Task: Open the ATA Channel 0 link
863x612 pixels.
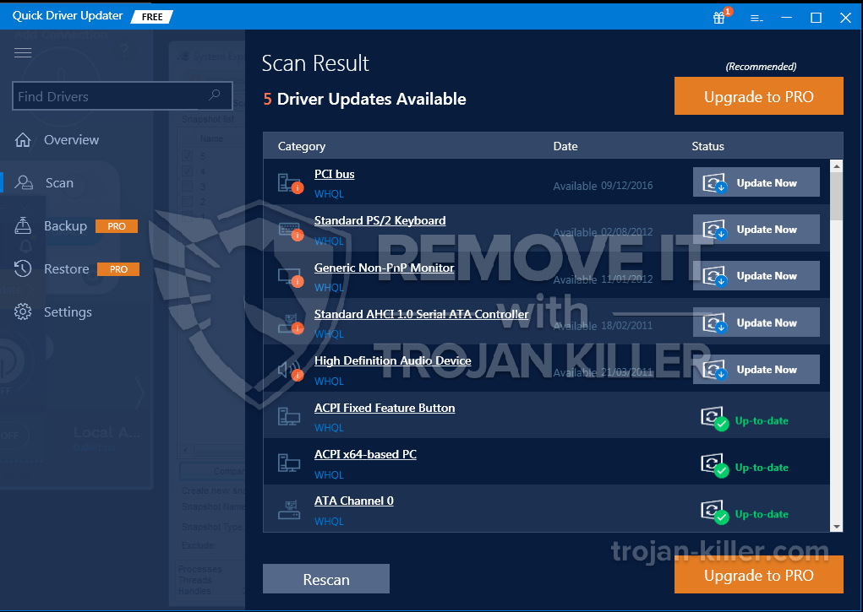Action: pos(354,501)
